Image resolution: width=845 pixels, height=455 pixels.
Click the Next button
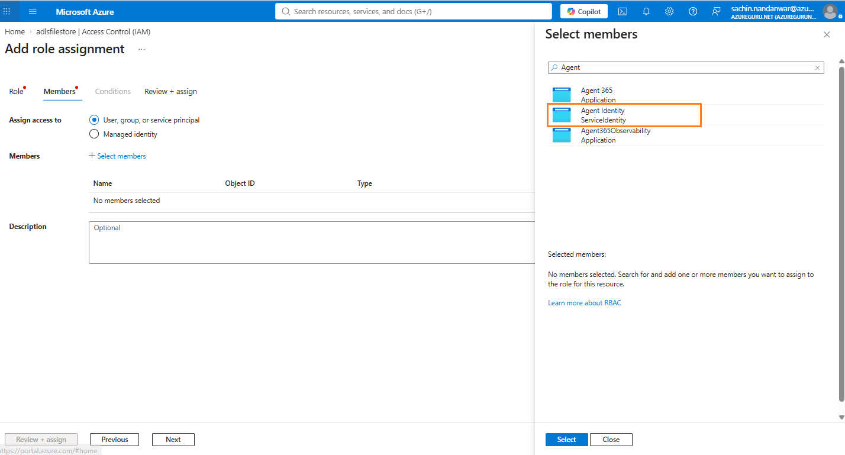(x=173, y=440)
